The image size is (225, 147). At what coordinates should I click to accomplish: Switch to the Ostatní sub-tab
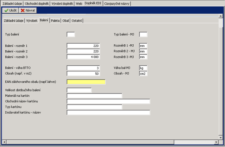[77, 21]
